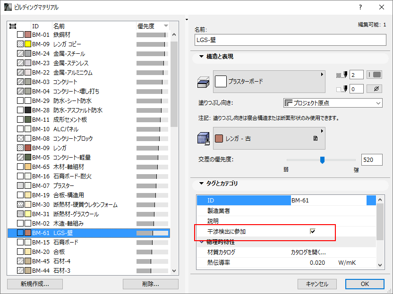Click the 削除... button
The height and width of the screenshot is (294, 393).
[x=151, y=284]
